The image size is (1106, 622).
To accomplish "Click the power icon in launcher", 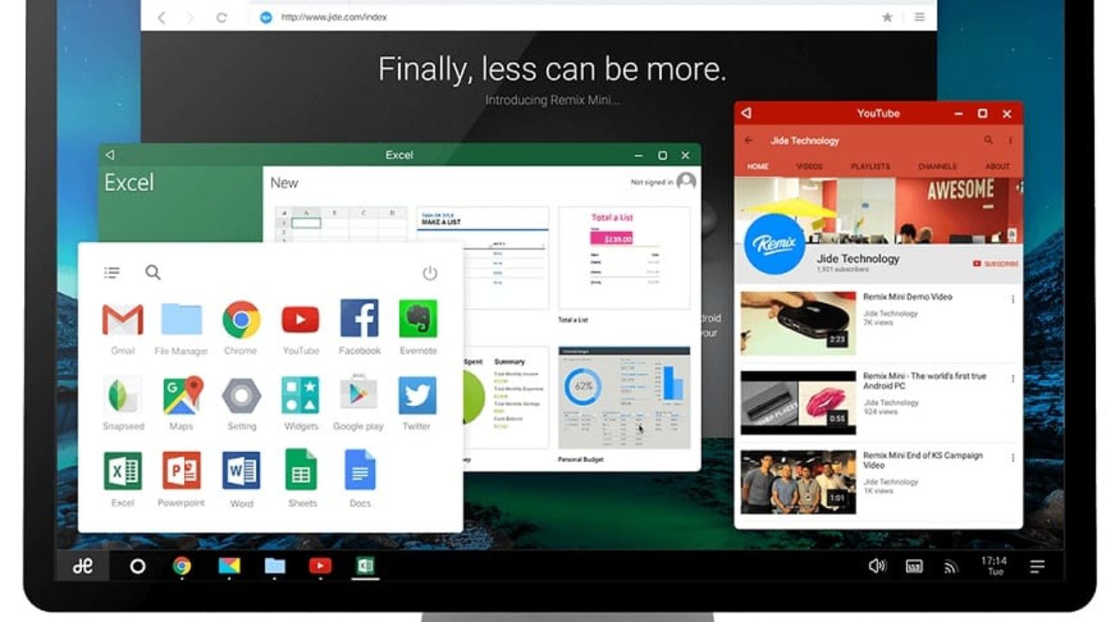I will 429,273.
